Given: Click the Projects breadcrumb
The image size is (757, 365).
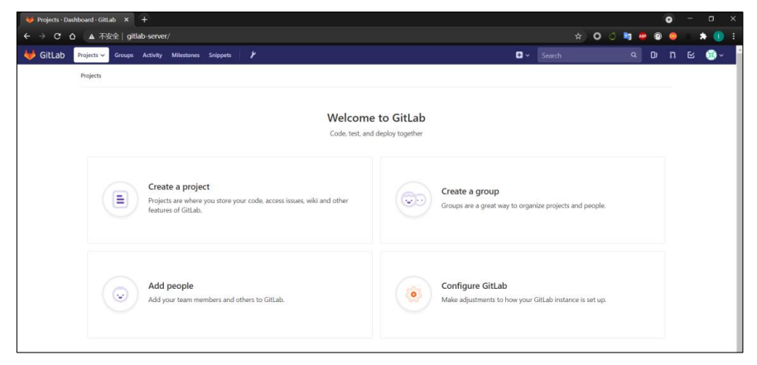Looking at the screenshot, I should pos(91,75).
